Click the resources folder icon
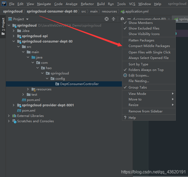Image resolution: width=188 pixels, height=177 pixels. (x=33, y=89)
